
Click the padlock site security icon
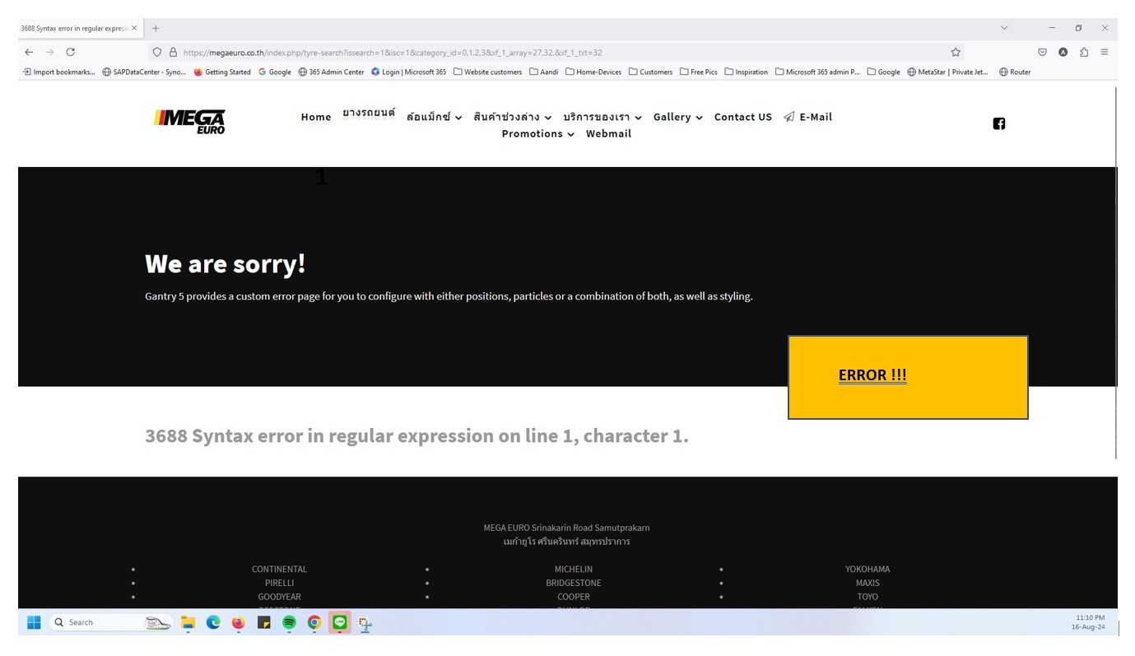click(173, 52)
